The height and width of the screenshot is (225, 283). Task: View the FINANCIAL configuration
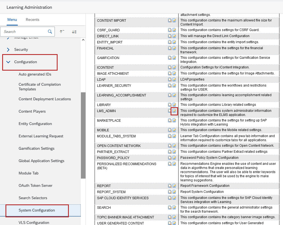pyautogui.click(x=170, y=48)
